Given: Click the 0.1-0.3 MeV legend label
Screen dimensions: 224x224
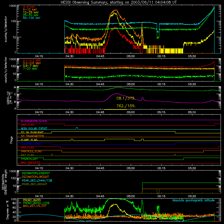Looking at the screenshot, I should [x=32, y=60].
